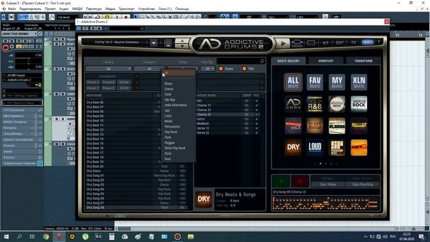The height and width of the screenshot is (242, 430).
Task: Open the Транспорт menu in Cubase
Action: point(126,9)
